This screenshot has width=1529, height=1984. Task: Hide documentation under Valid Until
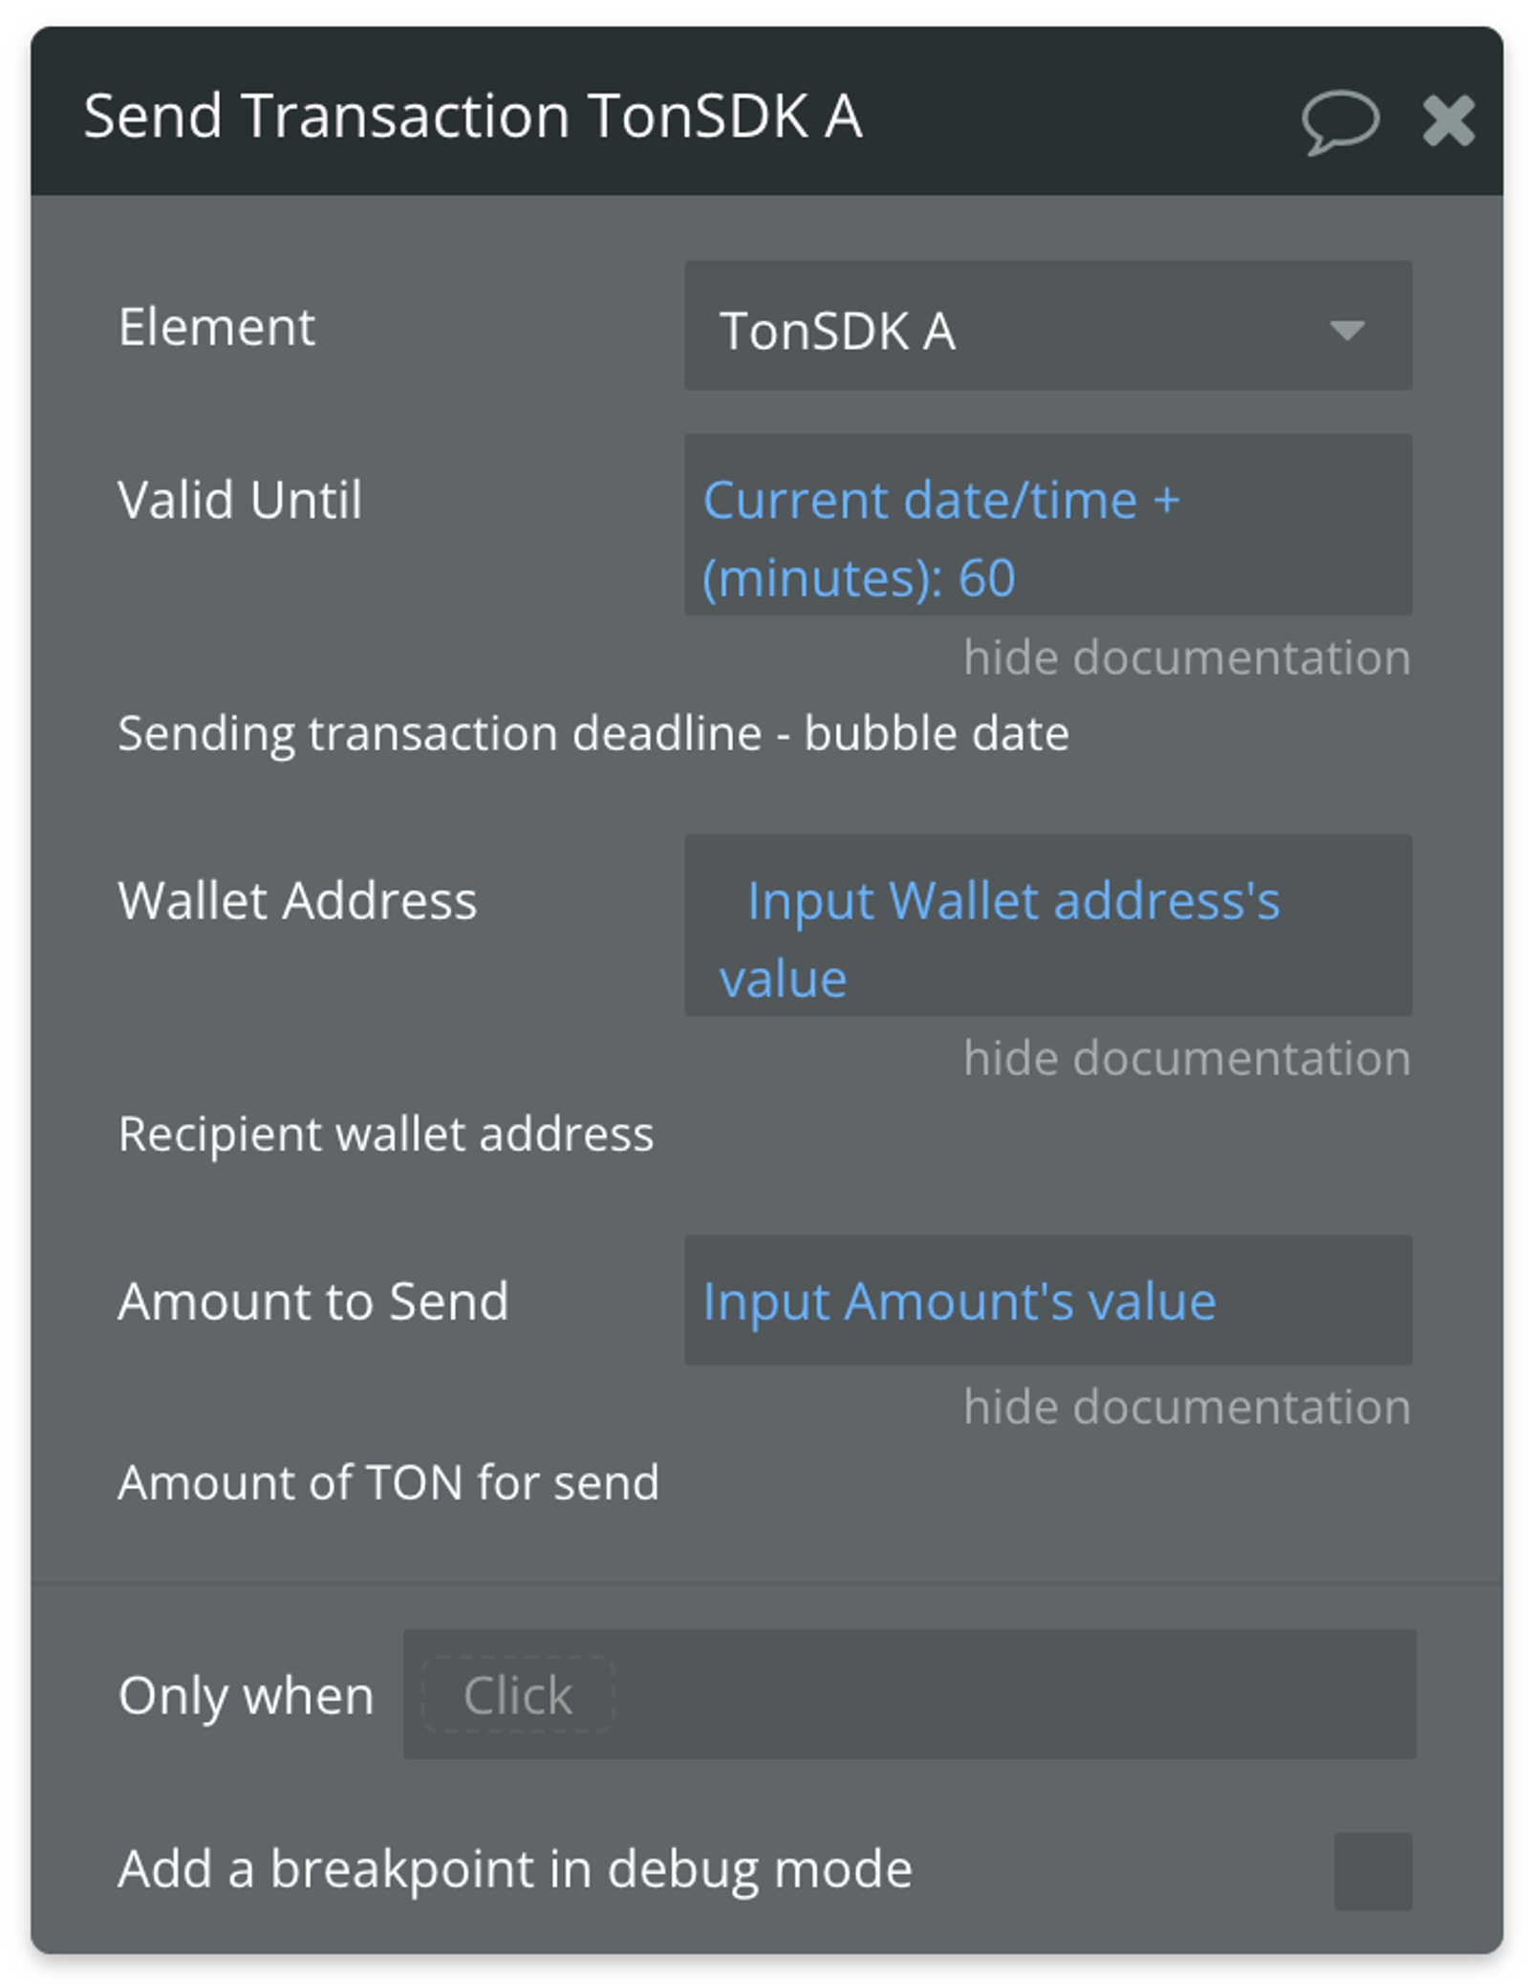pyautogui.click(x=1187, y=656)
